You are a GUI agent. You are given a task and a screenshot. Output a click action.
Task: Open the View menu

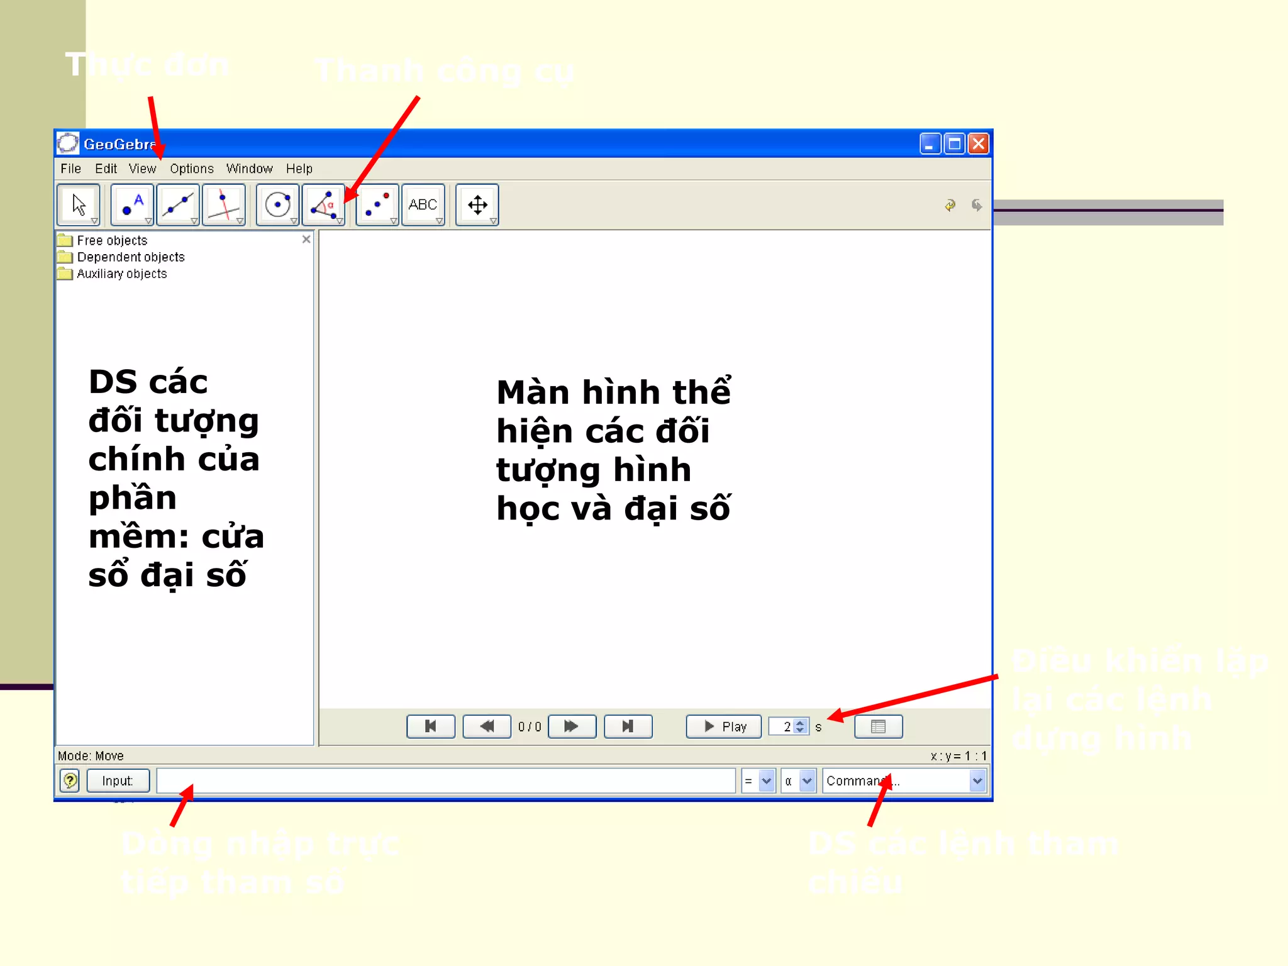(142, 169)
